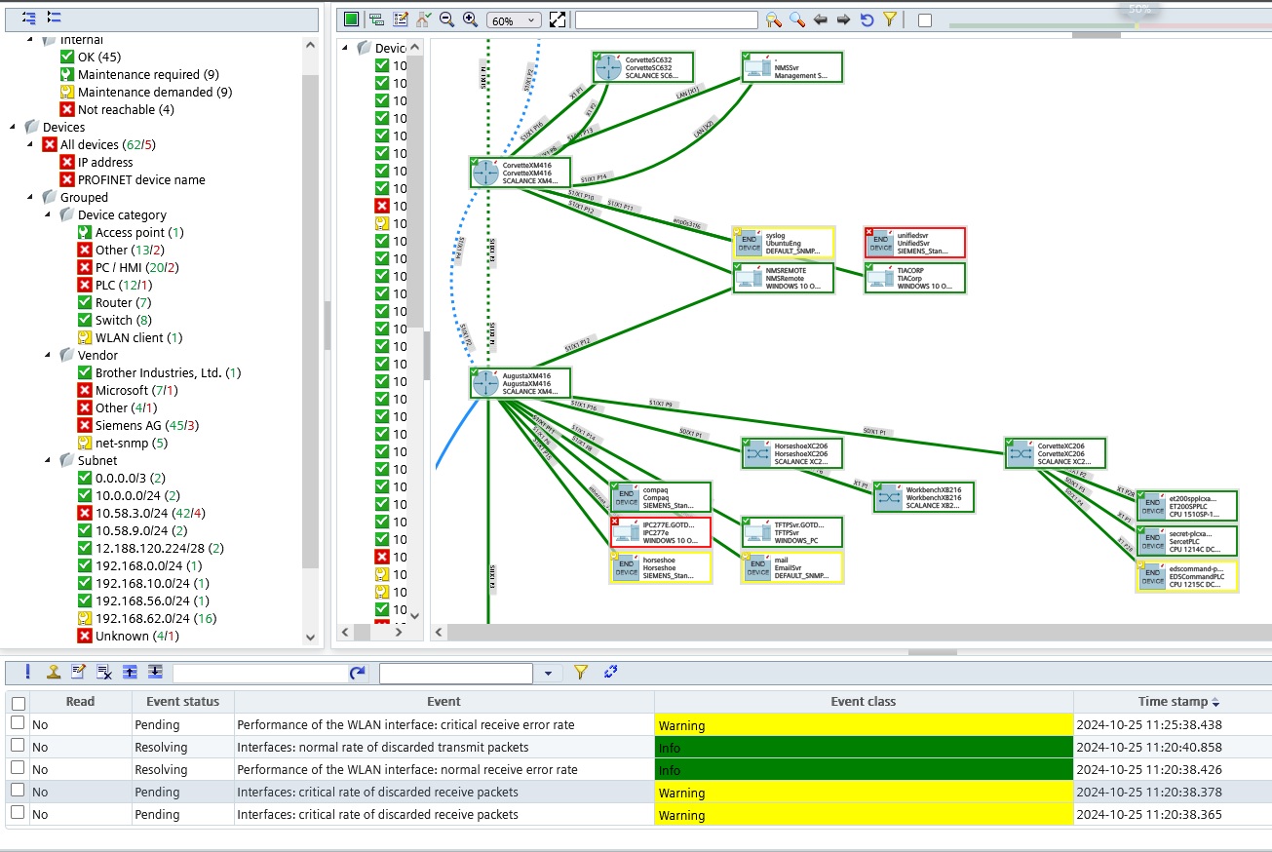Select Maintenance required (9) entry
This screenshot has height=852, width=1272.
(148, 74)
